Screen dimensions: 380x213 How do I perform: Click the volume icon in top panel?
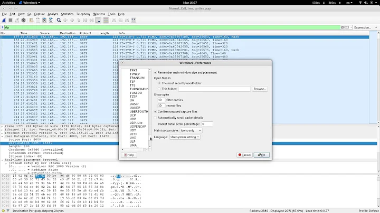(x=366, y=3)
